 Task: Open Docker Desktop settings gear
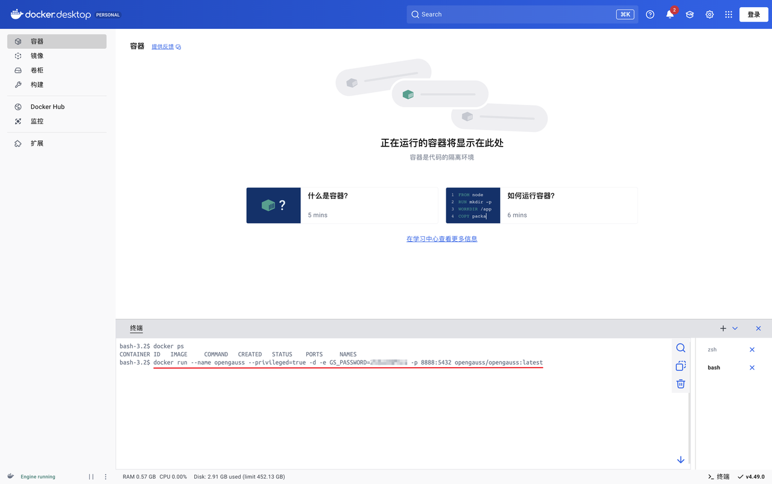(709, 14)
